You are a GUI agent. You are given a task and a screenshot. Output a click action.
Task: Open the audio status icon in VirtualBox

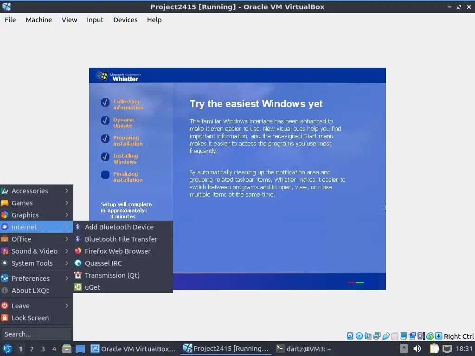pyautogui.click(x=368, y=336)
